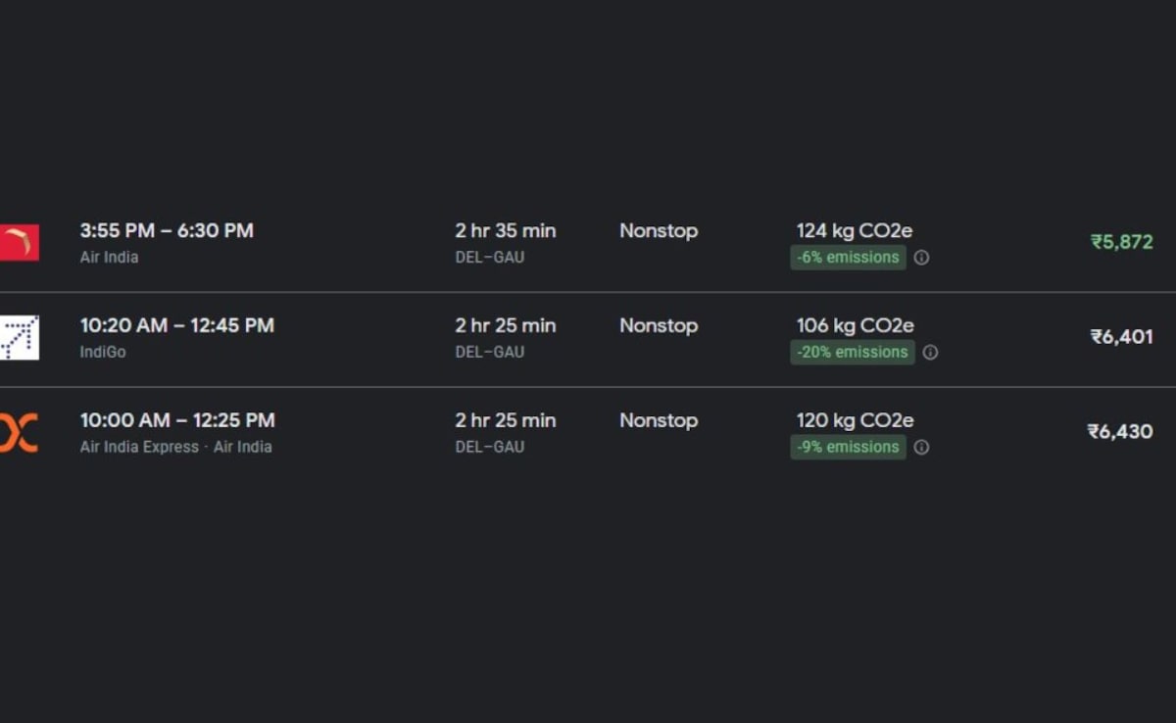The width and height of the screenshot is (1176, 723).
Task: Select the ₹6,401 IndiGo price
Action: pos(1121,337)
